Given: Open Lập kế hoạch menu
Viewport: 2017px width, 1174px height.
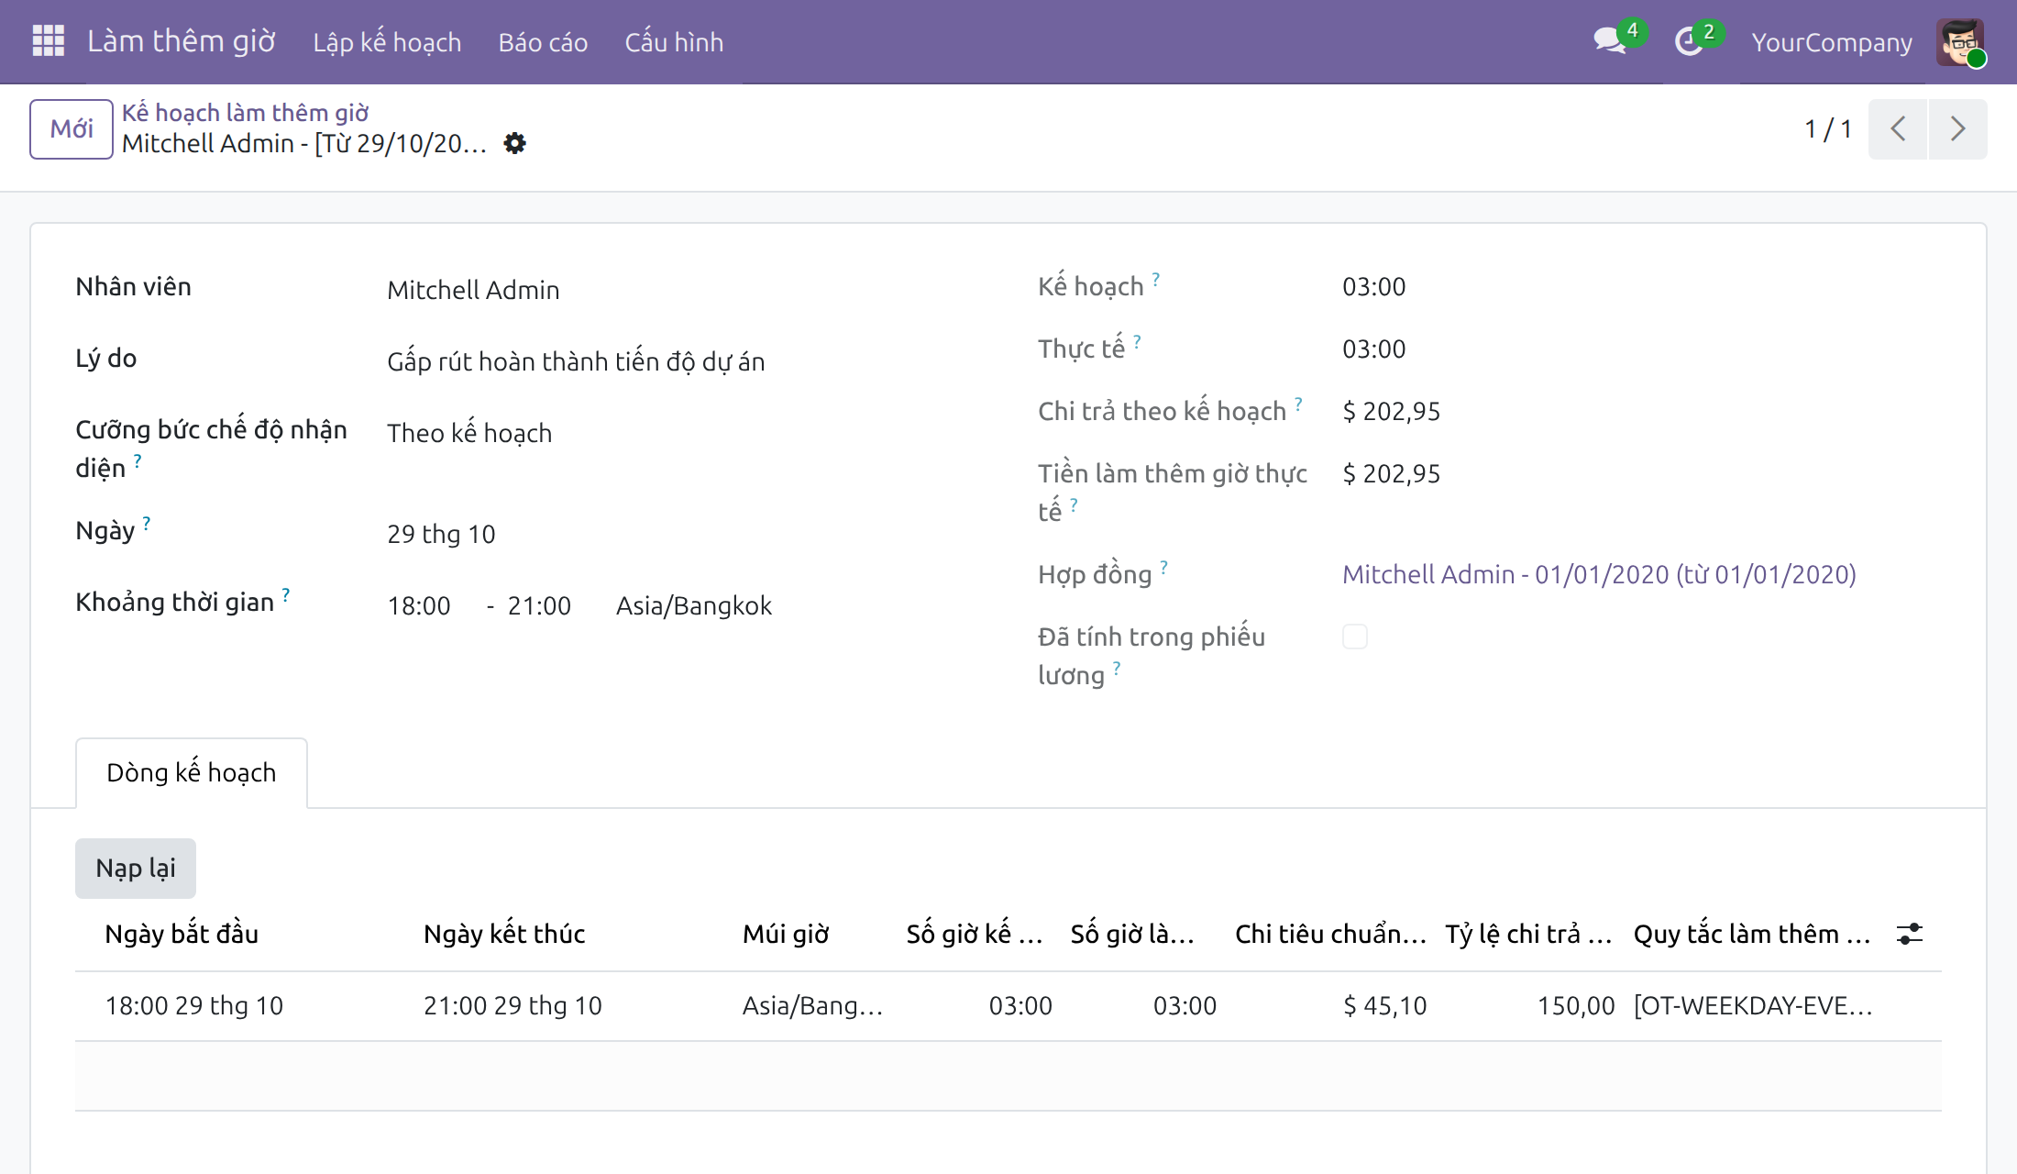Looking at the screenshot, I should tap(387, 42).
